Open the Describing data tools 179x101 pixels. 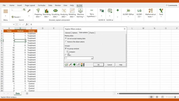[x=47, y=13]
